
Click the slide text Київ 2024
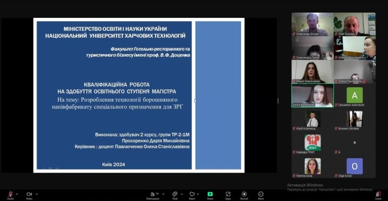coord(113,164)
